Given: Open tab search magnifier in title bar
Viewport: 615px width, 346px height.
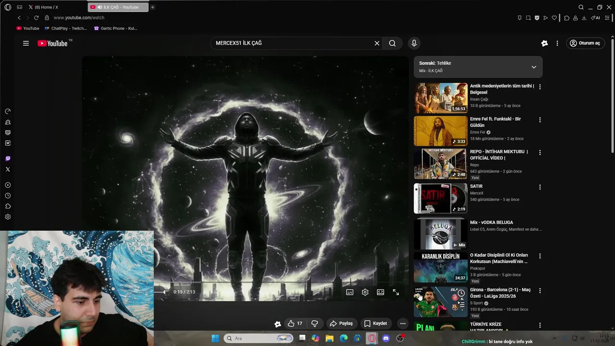Looking at the screenshot, I should click(x=581, y=7).
